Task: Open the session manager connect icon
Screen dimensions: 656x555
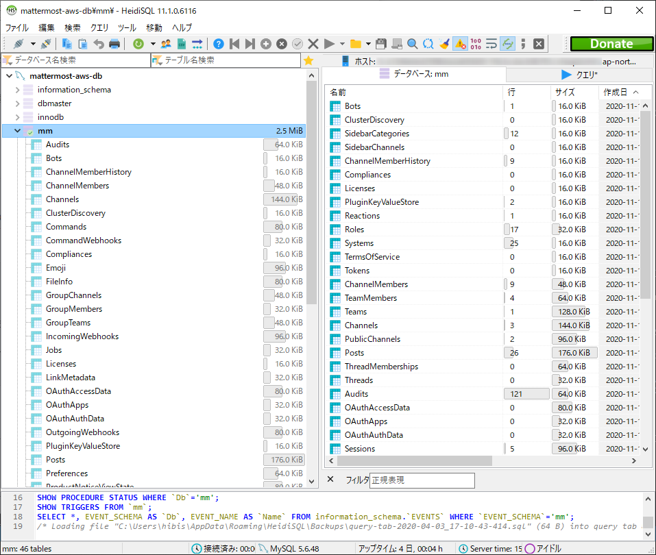Action: click(19, 44)
